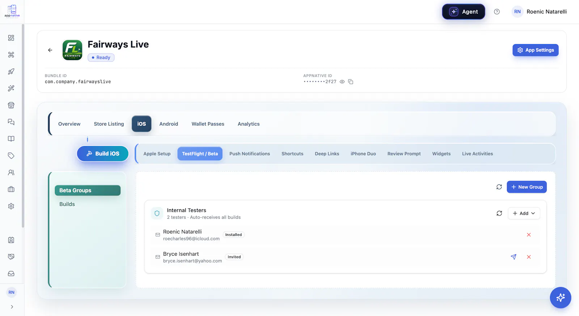Open the Add dropdown for Internal Testers

pyautogui.click(x=524, y=213)
